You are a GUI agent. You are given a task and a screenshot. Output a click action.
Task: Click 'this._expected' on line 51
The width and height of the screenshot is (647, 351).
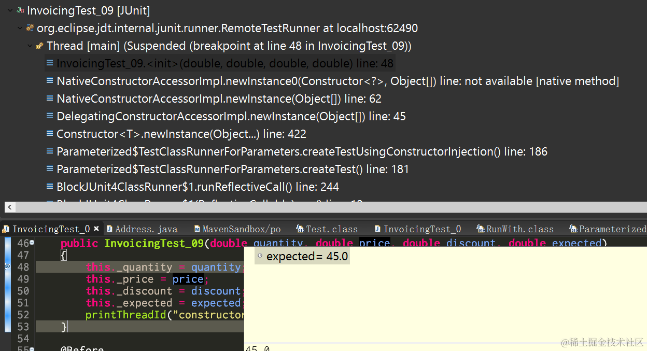[x=129, y=303]
